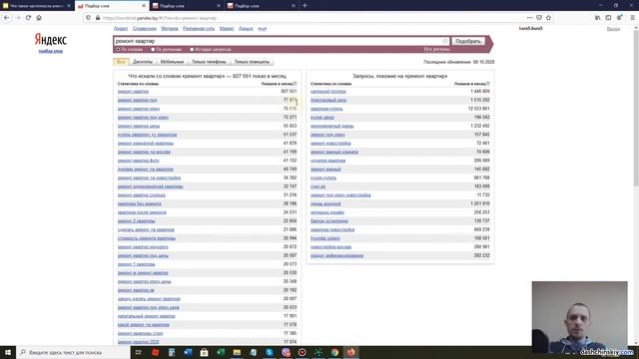Viewport: 639px width, 359px height.
Task: Click the 'Выход' logout link
Action: point(613,29)
